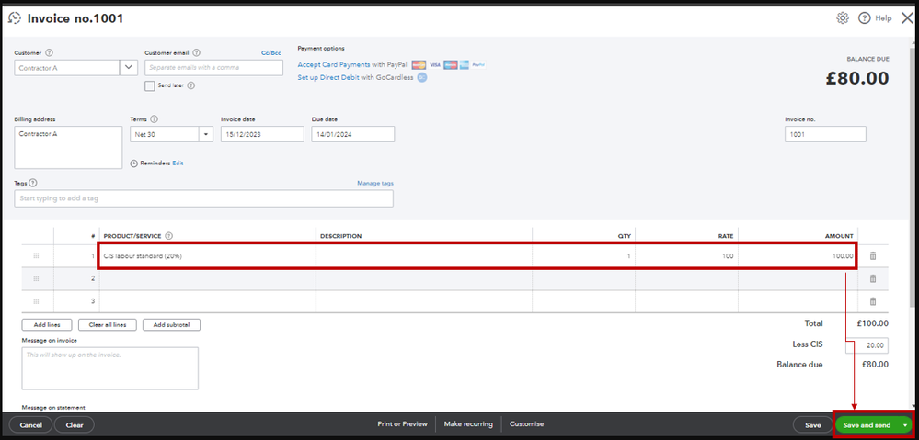The width and height of the screenshot is (919, 440).
Task: Click the QTY cell in line 1
Action: point(584,255)
